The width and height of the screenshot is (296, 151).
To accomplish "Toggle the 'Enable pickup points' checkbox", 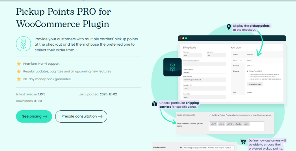I will 210,115.
